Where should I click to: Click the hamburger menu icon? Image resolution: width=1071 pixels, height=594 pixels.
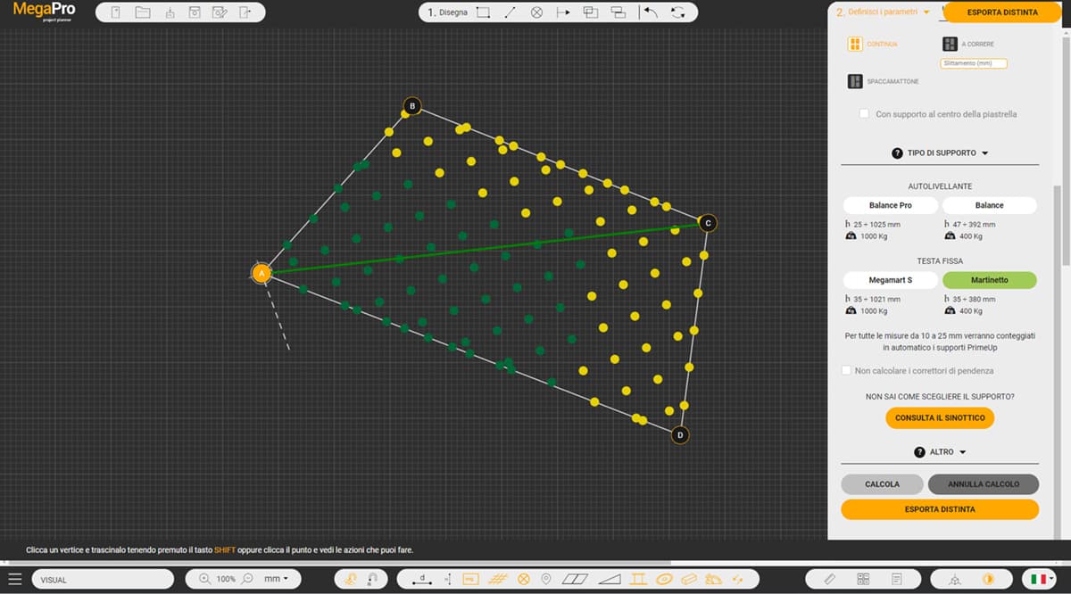pyautogui.click(x=15, y=579)
